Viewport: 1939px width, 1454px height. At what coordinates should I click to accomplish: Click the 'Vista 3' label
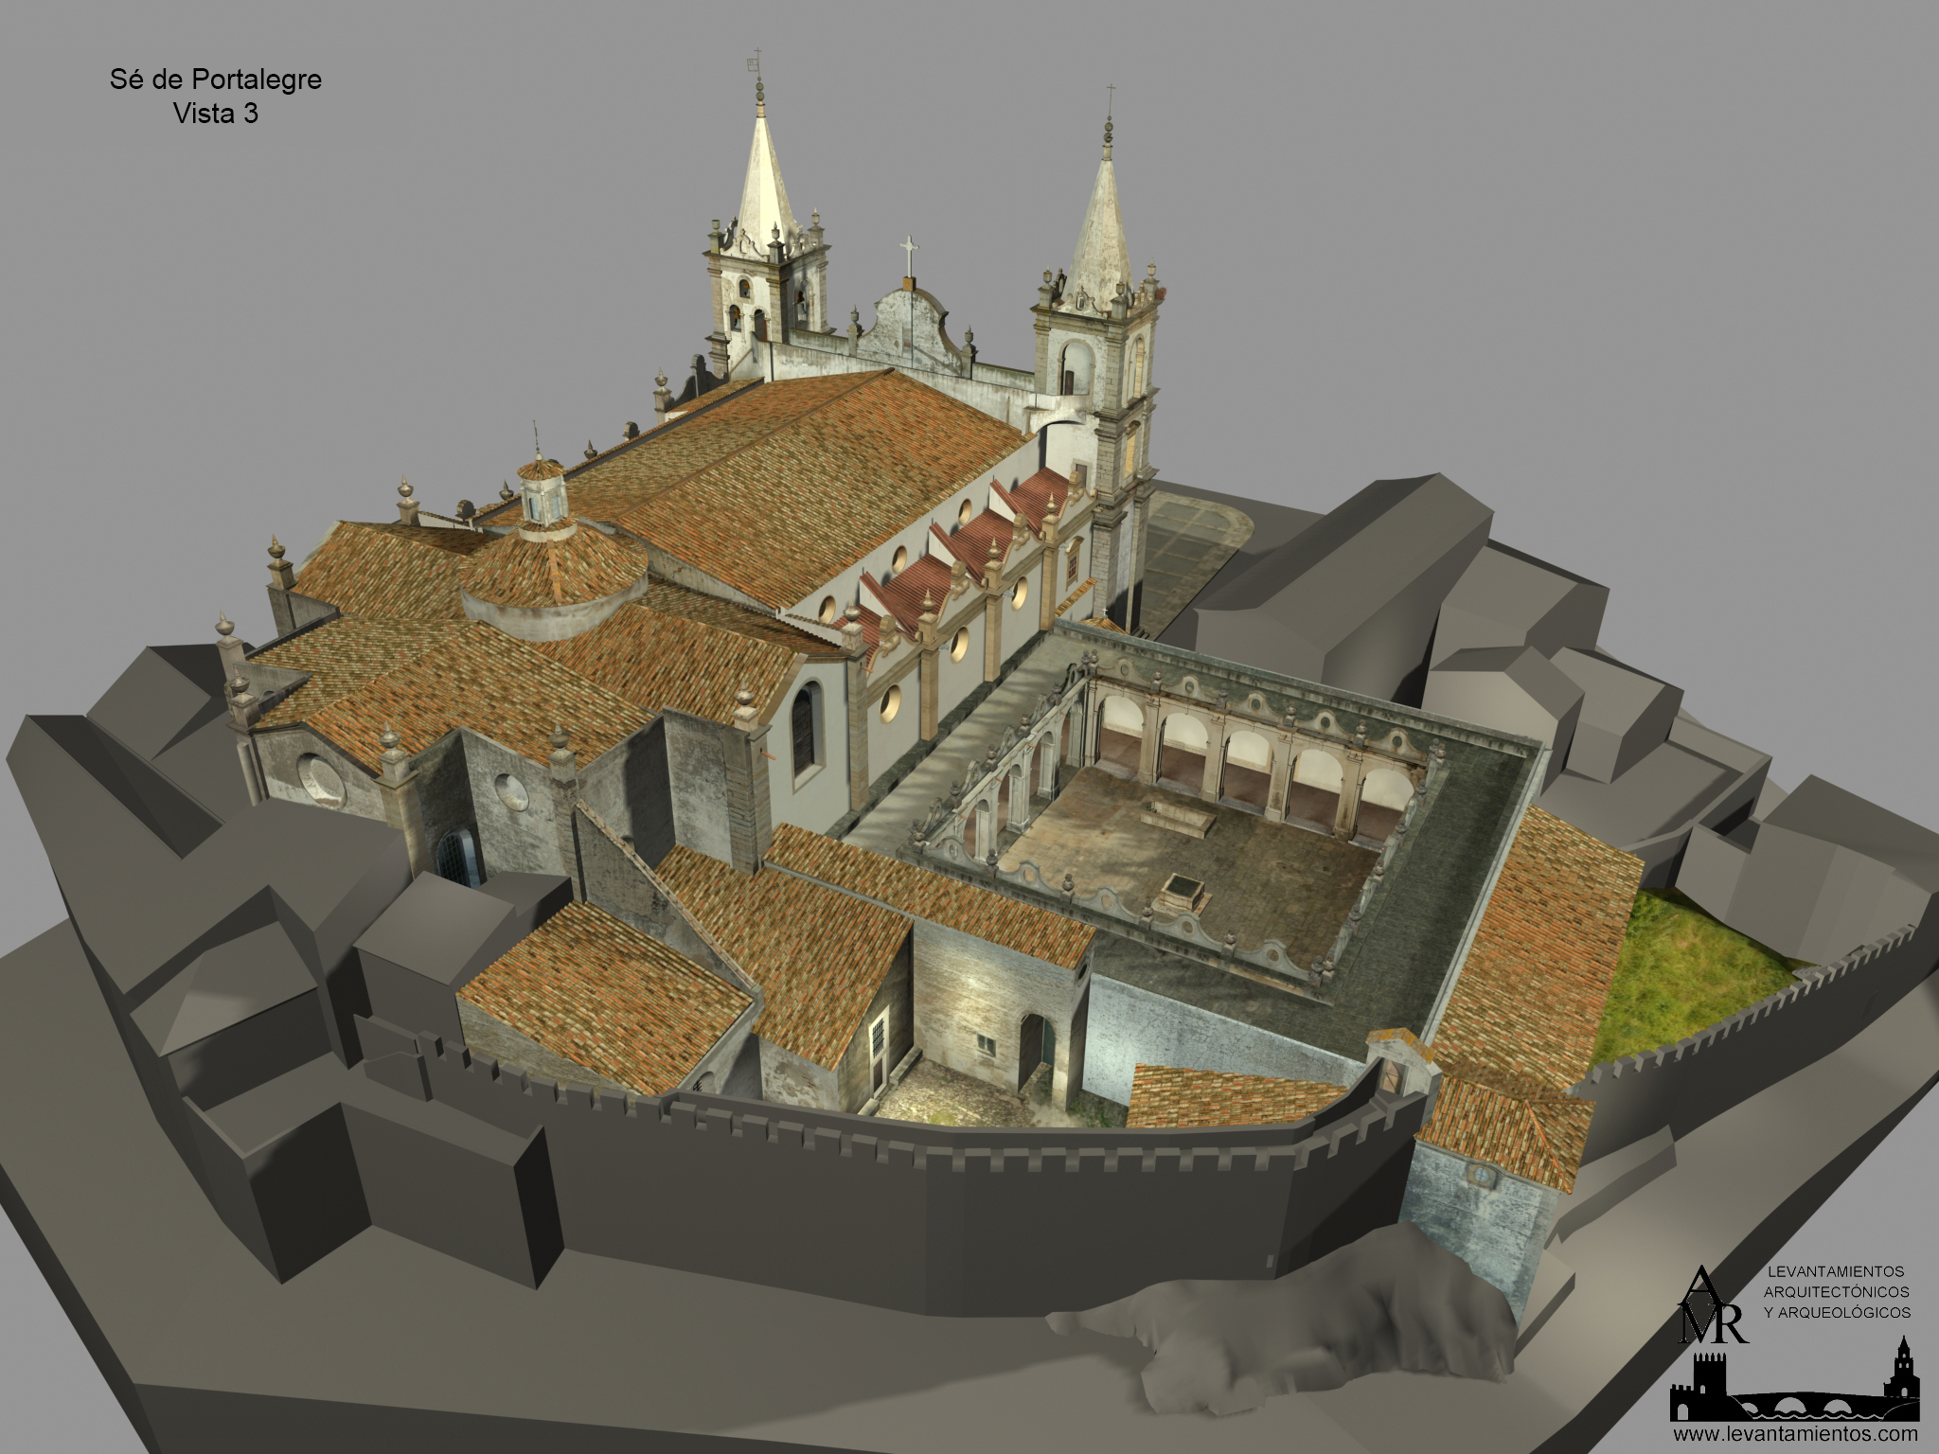tap(215, 114)
